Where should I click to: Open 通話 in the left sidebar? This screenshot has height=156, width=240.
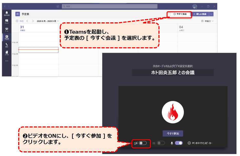pos(7,45)
